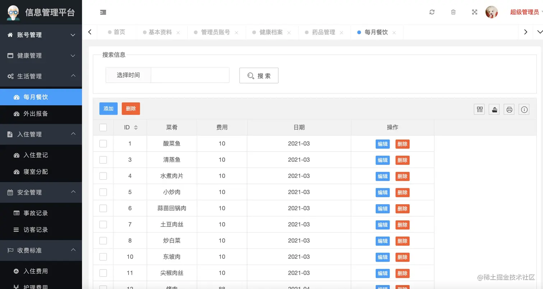Click the blue 添加 button
The height and width of the screenshot is (289, 543).
click(108, 109)
